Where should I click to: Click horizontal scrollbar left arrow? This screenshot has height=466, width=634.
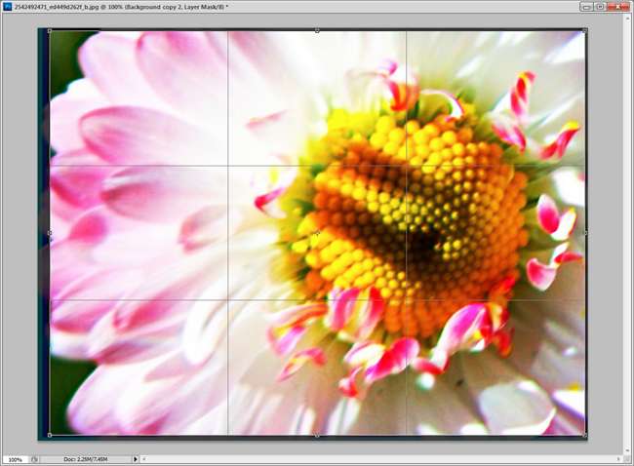(x=144, y=459)
